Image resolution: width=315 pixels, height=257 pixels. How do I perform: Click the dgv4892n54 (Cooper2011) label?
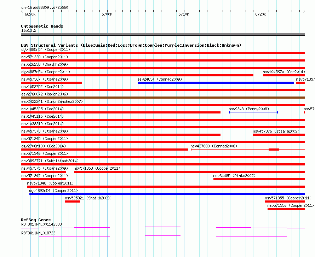click(53, 191)
